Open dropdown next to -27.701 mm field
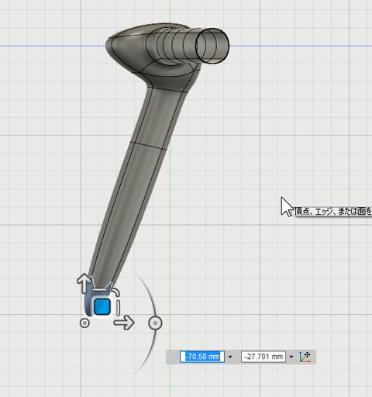 point(291,357)
